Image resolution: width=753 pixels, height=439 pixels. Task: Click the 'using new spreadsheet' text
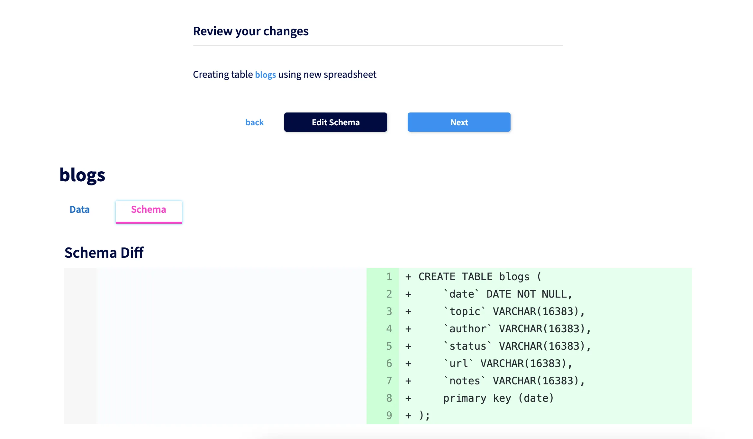point(327,75)
